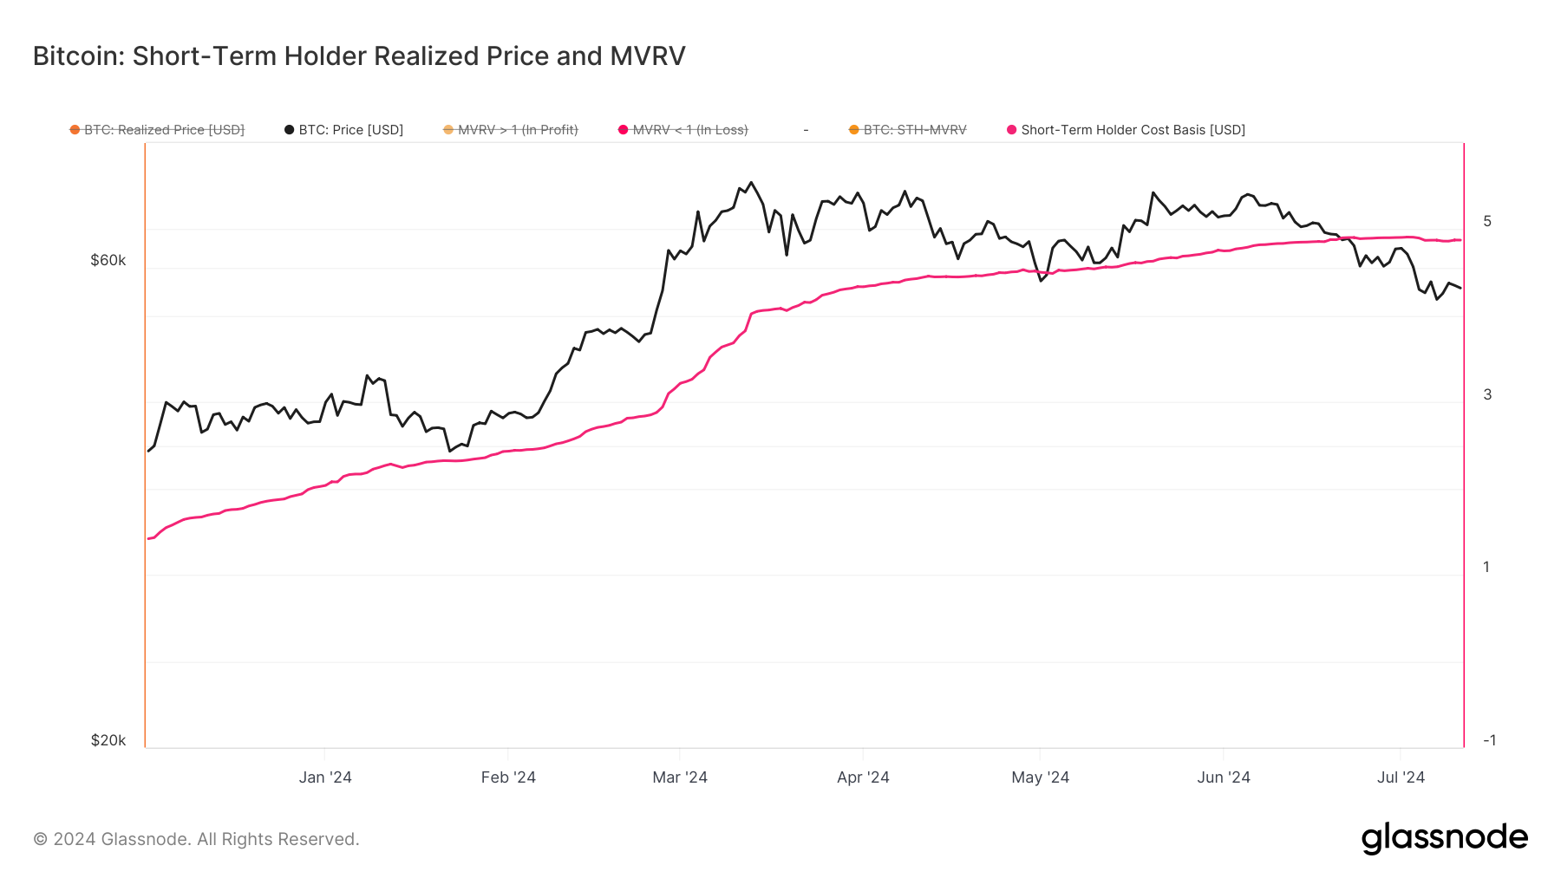Toggle BTC: STH-MVRV legend entry
The height and width of the screenshot is (878, 1561).
point(908,130)
